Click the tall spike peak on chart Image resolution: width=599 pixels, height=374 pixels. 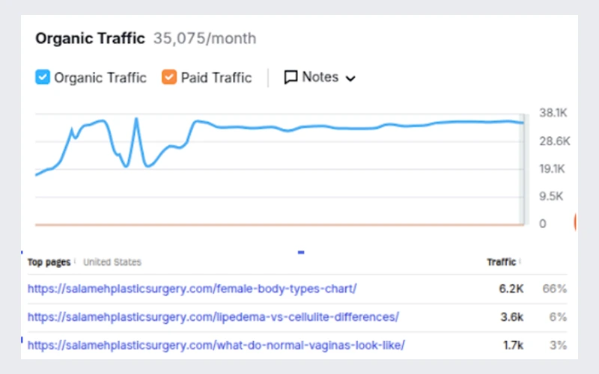(136, 119)
